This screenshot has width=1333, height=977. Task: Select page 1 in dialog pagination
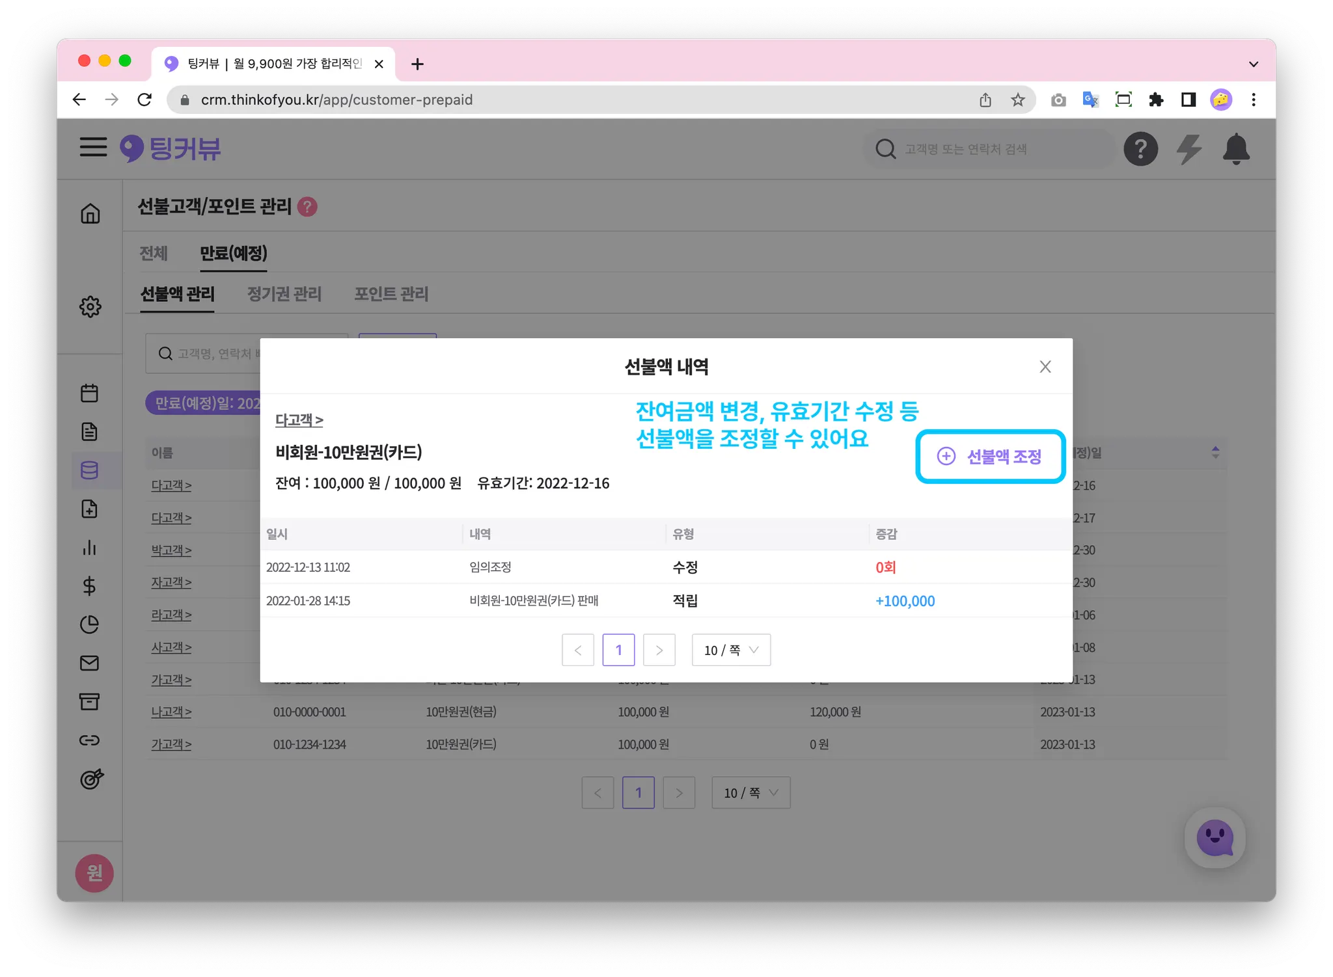click(618, 650)
